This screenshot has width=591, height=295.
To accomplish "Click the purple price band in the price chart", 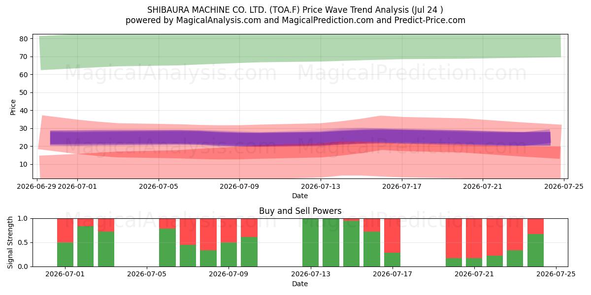I will point(300,137).
